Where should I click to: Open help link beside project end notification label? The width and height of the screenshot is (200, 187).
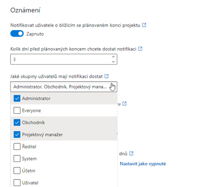pyautogui.click(x=144, y=25)
